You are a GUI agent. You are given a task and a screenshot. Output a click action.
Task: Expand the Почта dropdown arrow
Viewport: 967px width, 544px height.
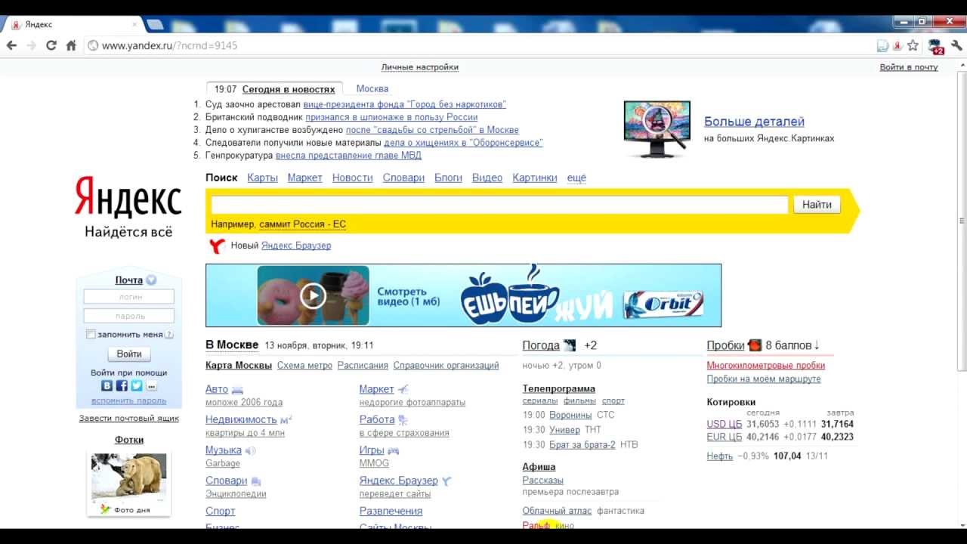tap(151, 280)
